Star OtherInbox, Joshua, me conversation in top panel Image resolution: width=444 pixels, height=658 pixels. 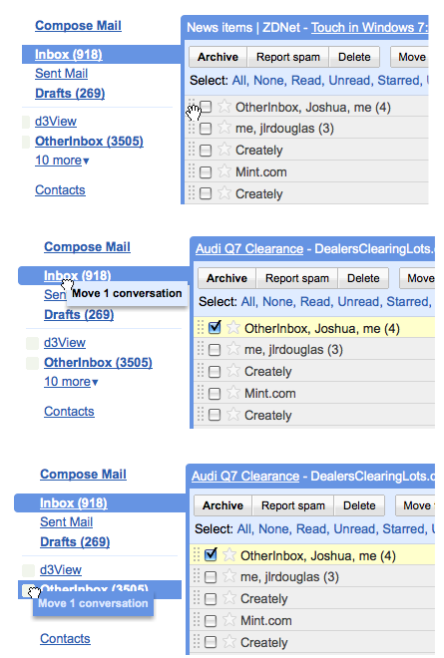click(224, 106)
